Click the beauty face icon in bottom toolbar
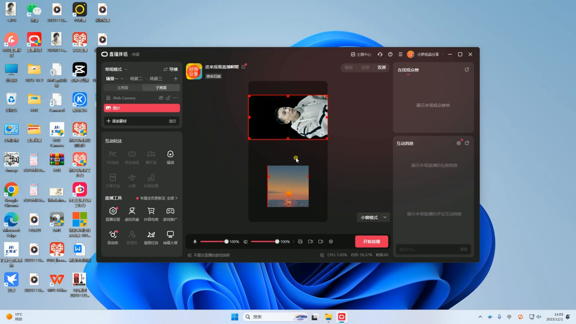 tap(300, 242)
